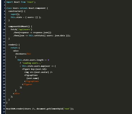Click 'componentDidMount()' on line 9
This screenshot has height=114, width=132.
click(19, 27)
